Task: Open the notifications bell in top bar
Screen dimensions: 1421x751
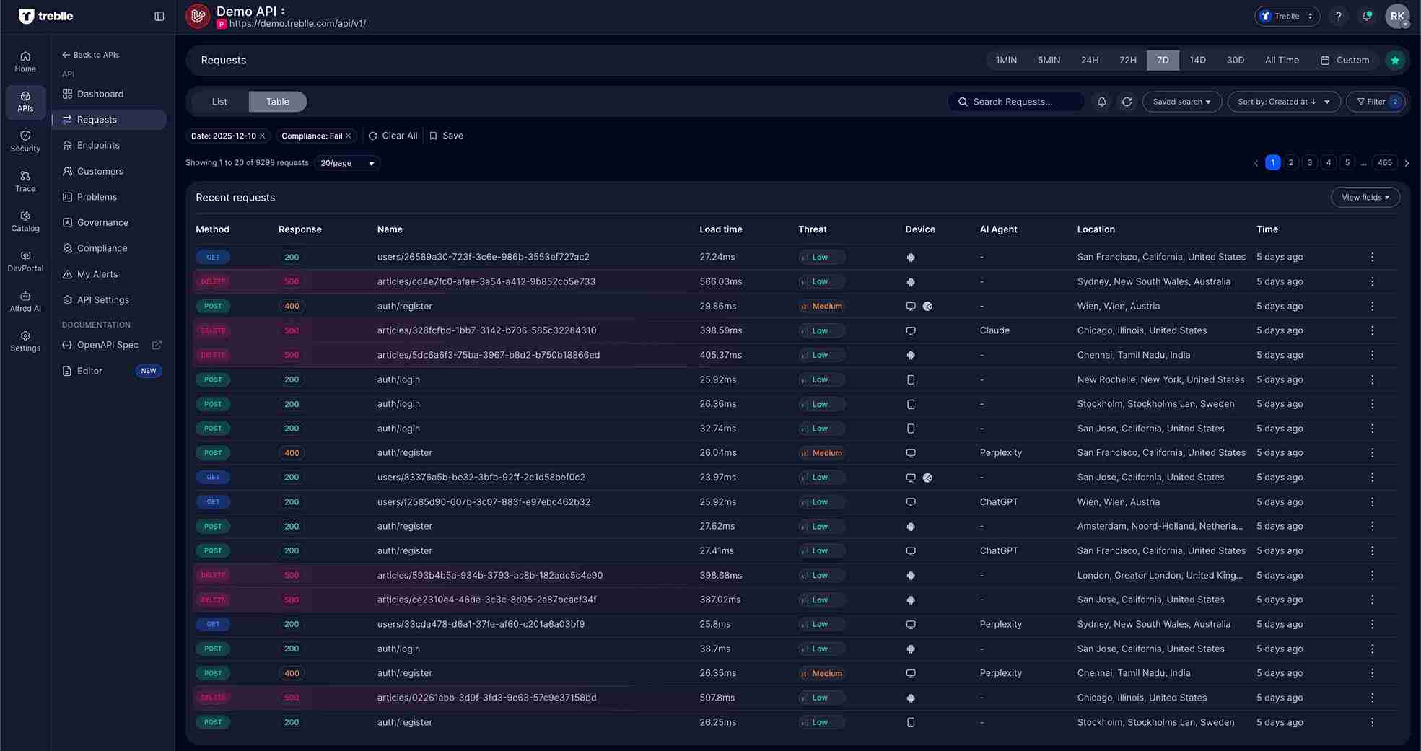Action: [x=1366, y=16]
